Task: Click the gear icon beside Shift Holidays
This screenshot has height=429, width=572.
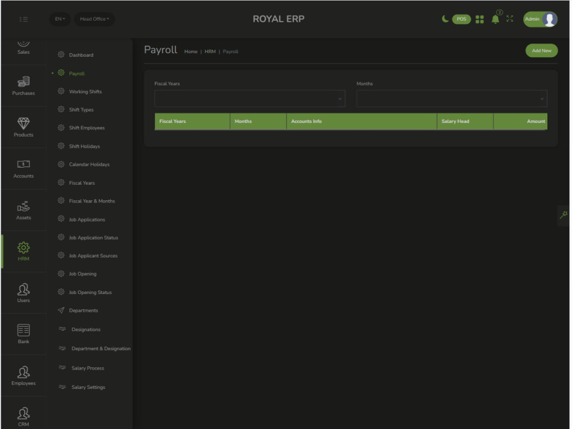Action: point(61,146)
